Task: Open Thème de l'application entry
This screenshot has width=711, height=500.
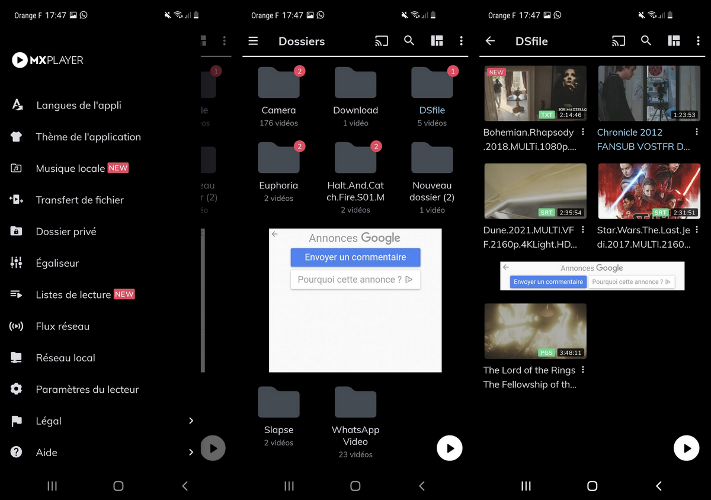Action: (x=88, y=137)
